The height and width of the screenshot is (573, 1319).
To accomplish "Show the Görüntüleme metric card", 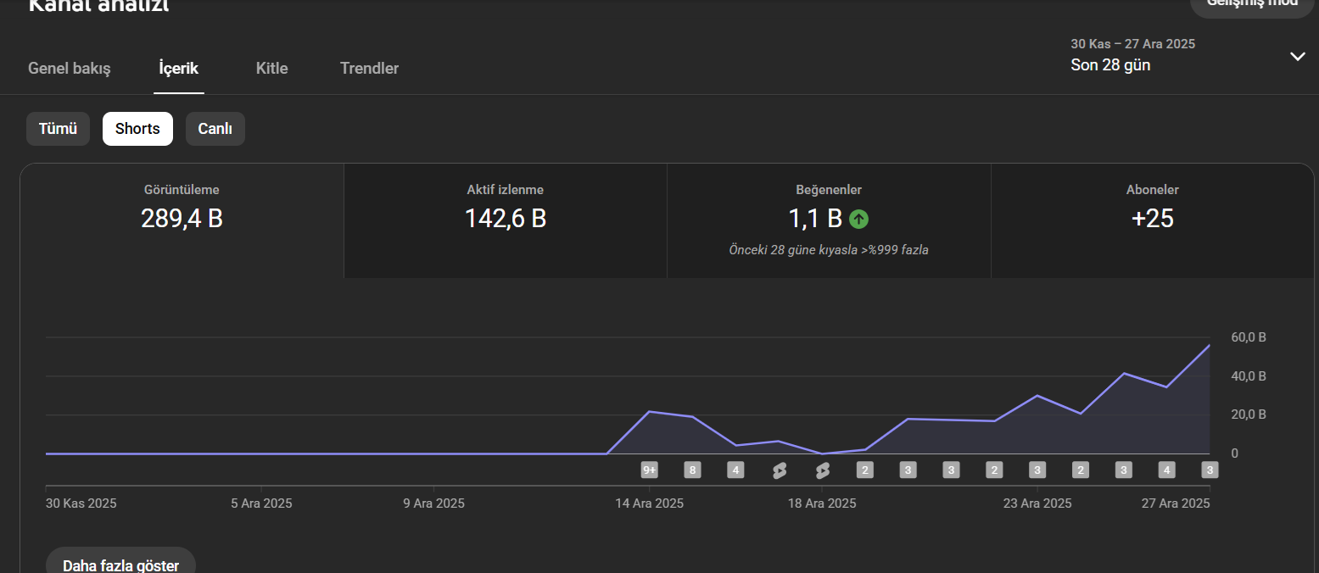I will pyautogui.click(x=182, y=220).
